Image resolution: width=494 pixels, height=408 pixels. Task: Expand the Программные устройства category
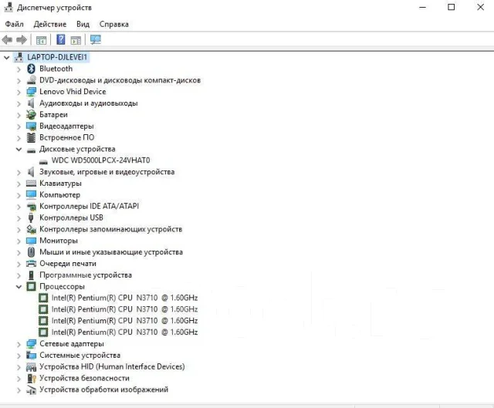[19, 275]
